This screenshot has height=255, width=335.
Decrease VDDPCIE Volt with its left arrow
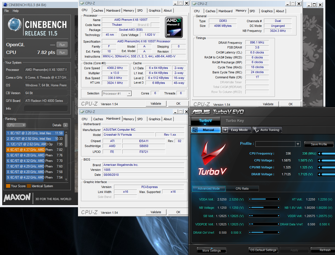(250, 224)
